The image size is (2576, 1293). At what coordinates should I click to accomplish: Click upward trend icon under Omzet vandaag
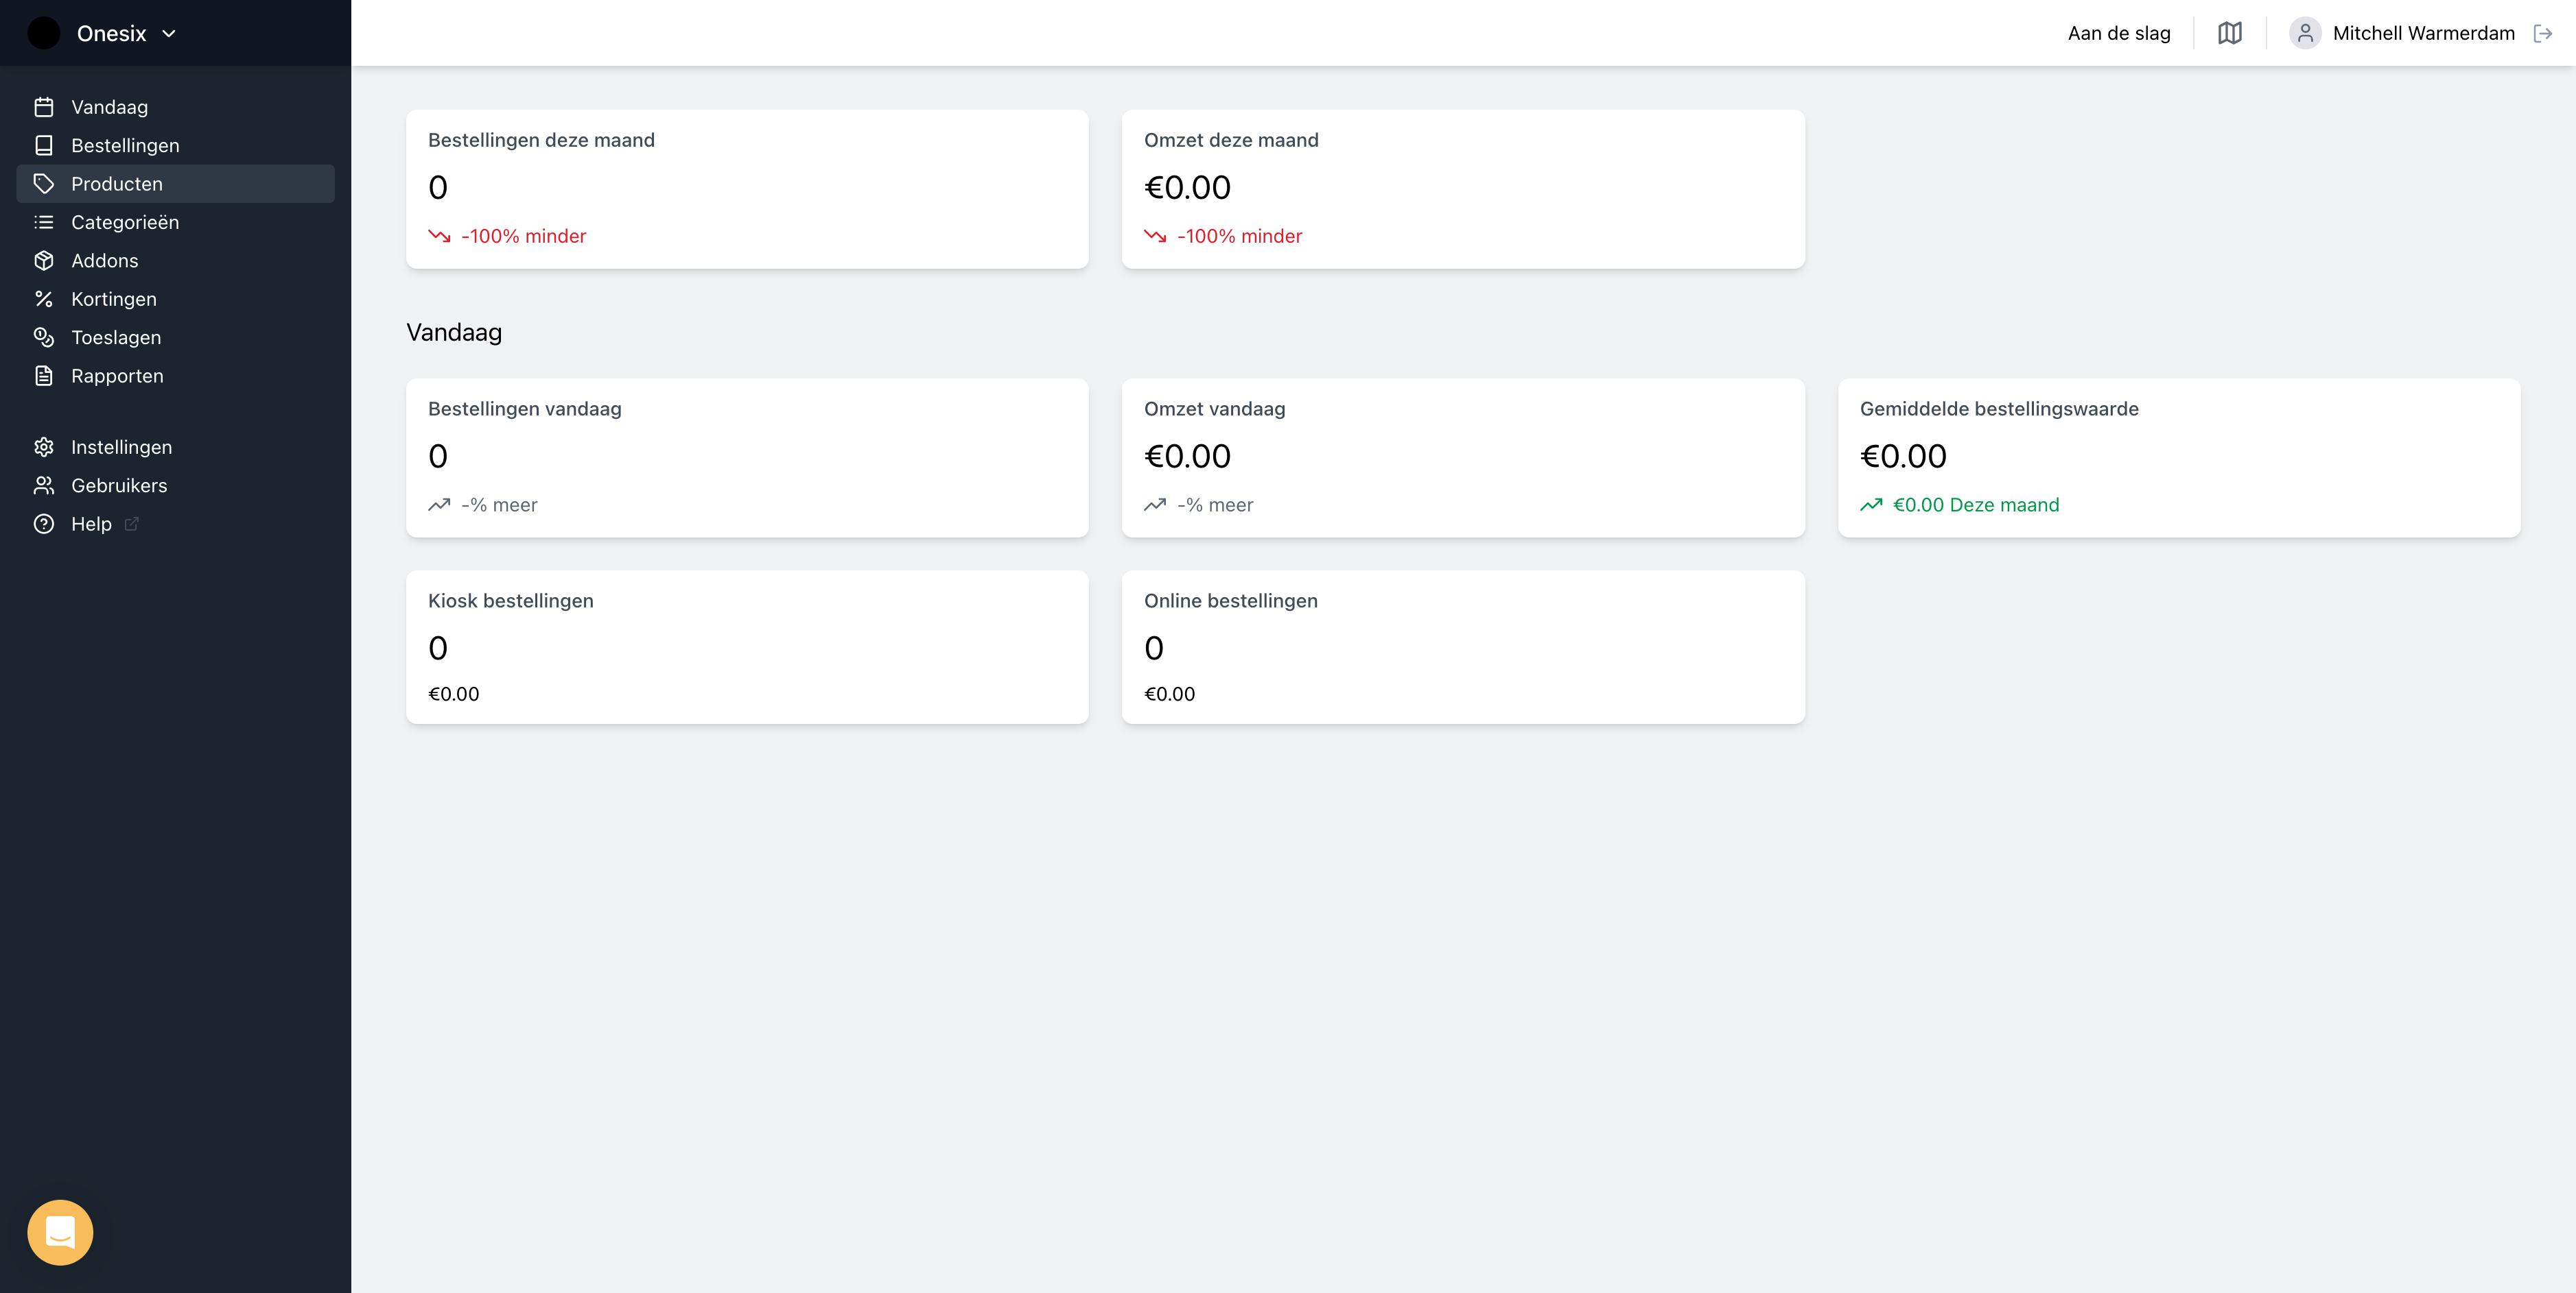coord(1155,505)
